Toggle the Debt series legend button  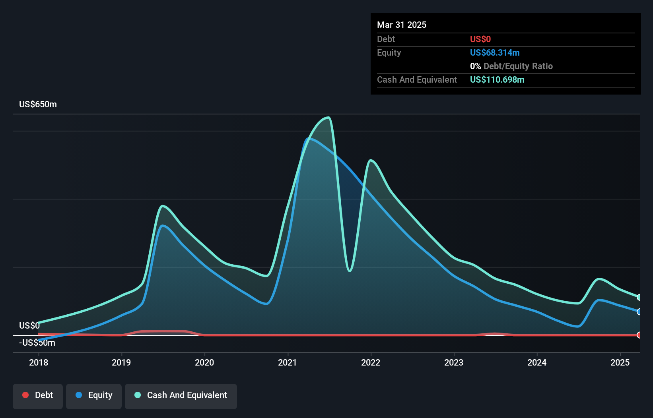coord(38,396)
